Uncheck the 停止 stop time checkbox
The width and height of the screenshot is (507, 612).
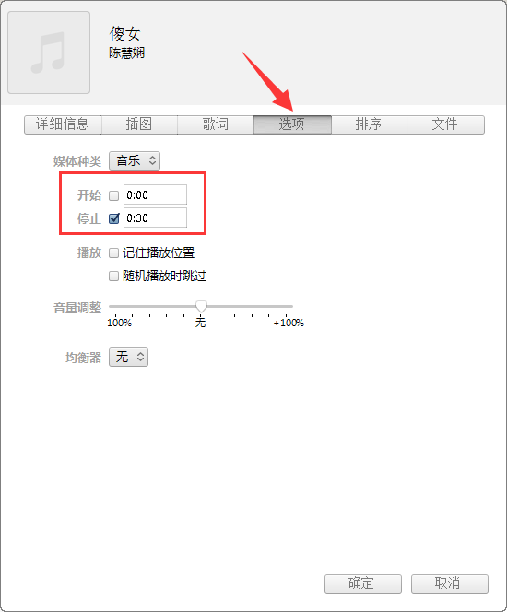pos(114,218)
